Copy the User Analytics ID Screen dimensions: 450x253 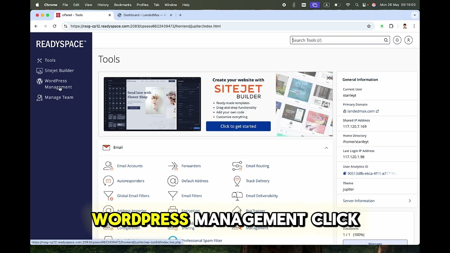coord(345,174)
